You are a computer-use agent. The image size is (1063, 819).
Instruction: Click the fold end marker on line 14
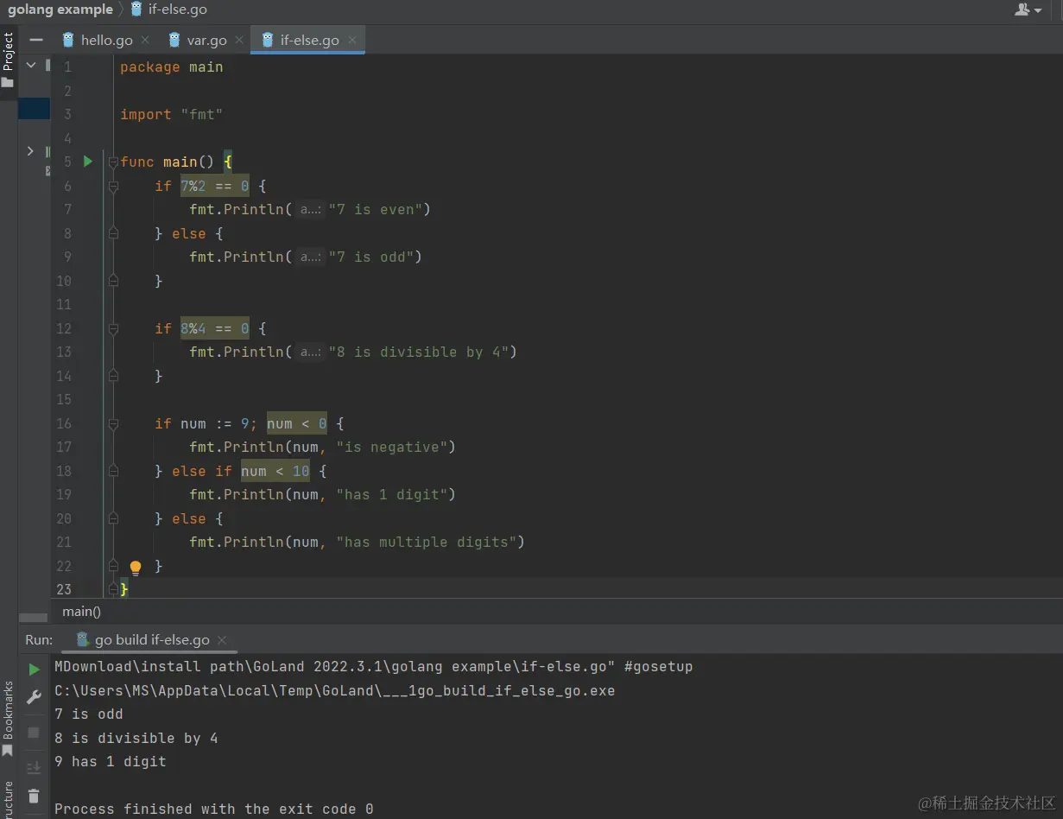point(113,376)
